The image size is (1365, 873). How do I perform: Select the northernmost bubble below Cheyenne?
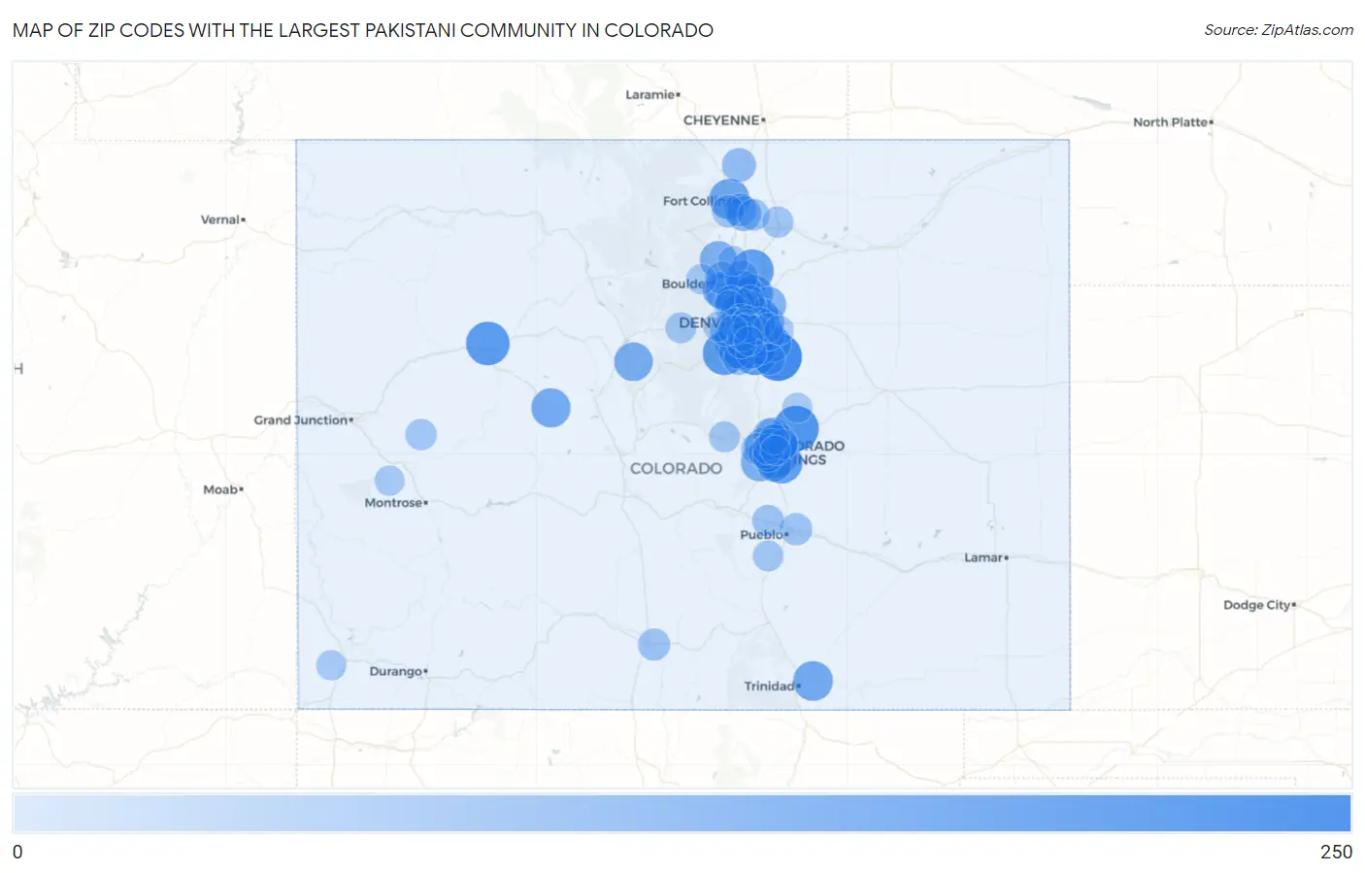pos(739,165)
